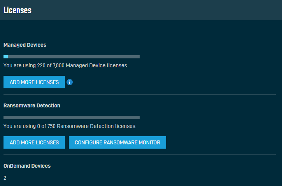Viewport: 282px width, 186px height.
Task: Click the Managed Device licenses usage sentence
Action: pos(66,65)
